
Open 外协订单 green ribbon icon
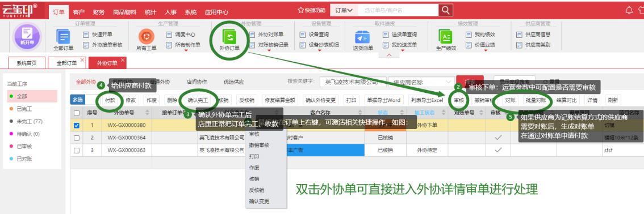tap(230, 36)
